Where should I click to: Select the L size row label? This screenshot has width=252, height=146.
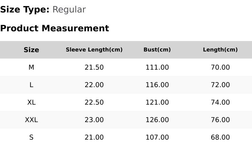pos(31,85)
